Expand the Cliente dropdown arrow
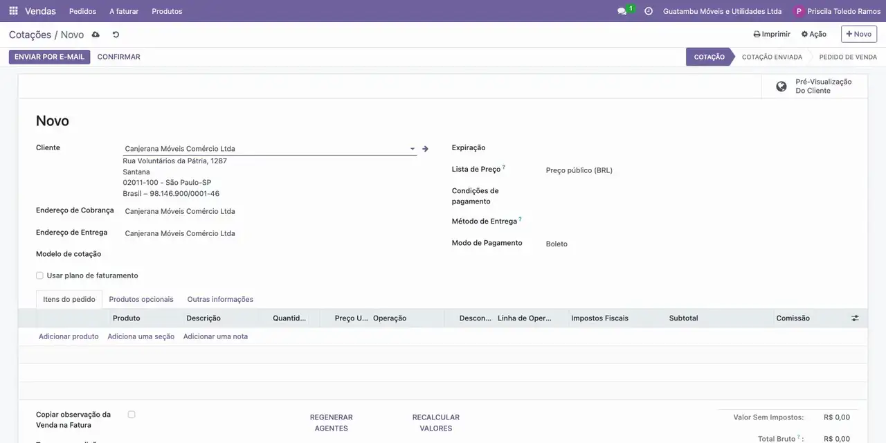This screenshot has height=443, width=886. click(413, 149)
